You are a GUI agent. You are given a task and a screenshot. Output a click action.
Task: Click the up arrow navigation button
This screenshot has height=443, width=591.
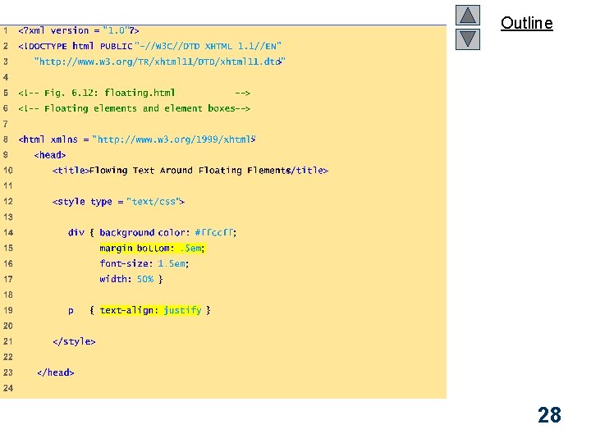467,15
